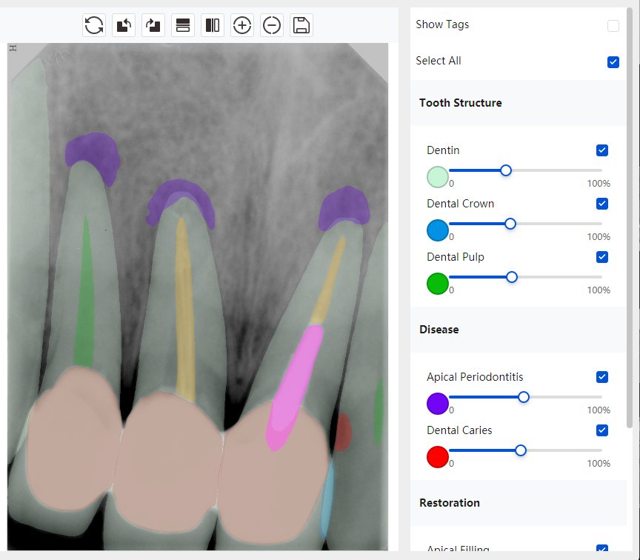Click the reset/refresh image icon
640x560 pixels.
94,25
